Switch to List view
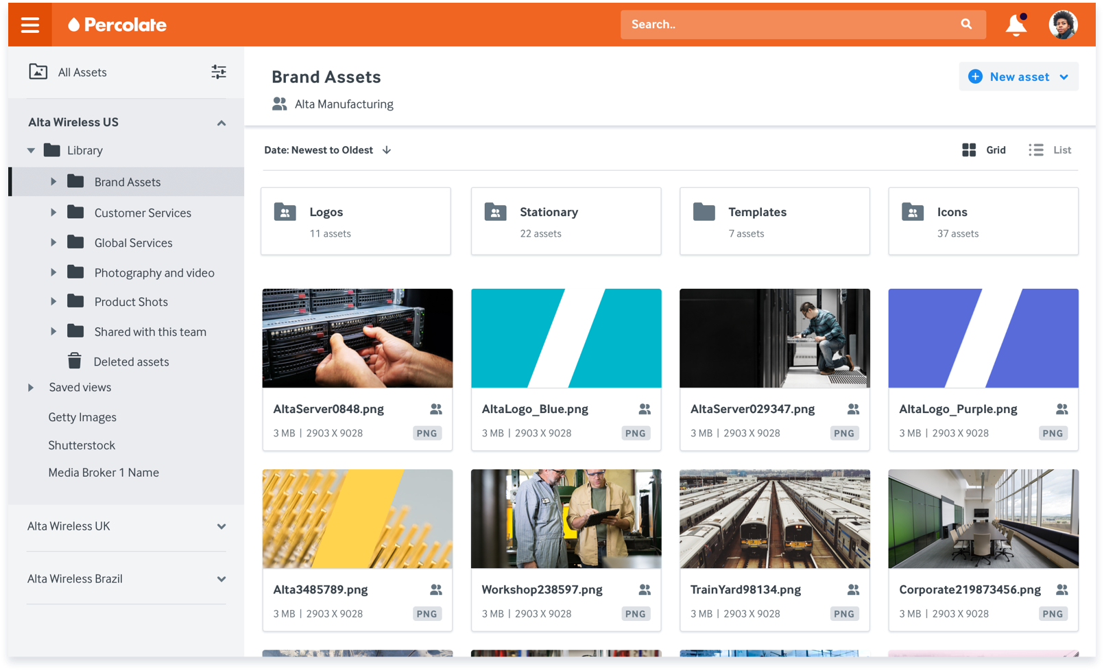Image resolution: width=1104 pixels, height=671 pixels. [1050, 150]
